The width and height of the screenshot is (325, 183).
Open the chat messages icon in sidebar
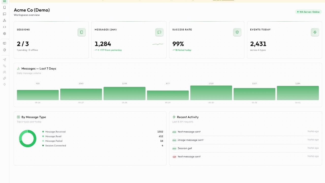point(5,14)
